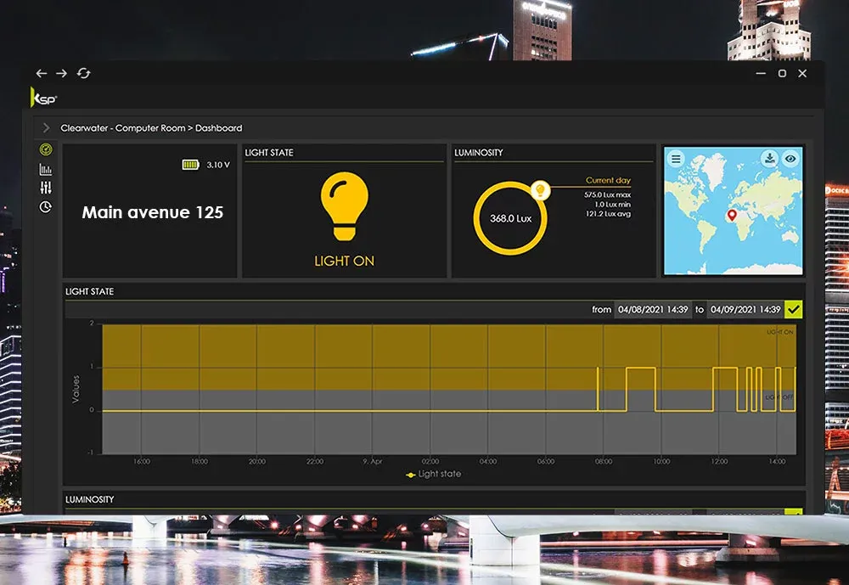Screen dimensions: 849x585
Task: Click the refresh icon in title bar
Action: [83, 74]
